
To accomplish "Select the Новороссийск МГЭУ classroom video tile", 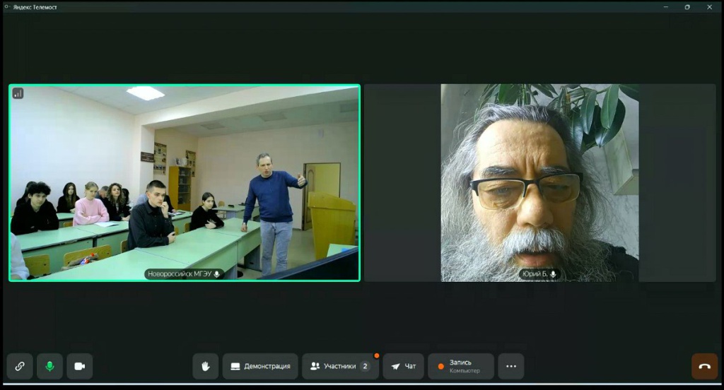I will (x=184, y=182).
